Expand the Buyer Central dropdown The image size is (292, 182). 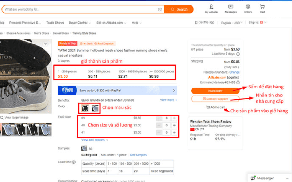(80, 23)
